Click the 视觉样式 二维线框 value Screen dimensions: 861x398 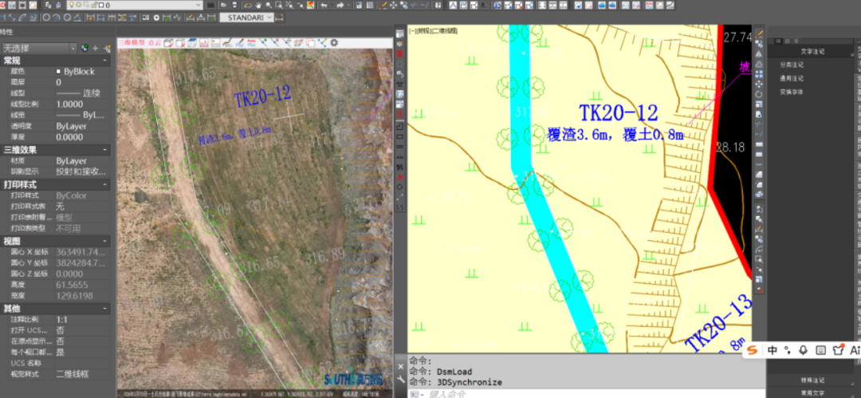pos(72,374)
